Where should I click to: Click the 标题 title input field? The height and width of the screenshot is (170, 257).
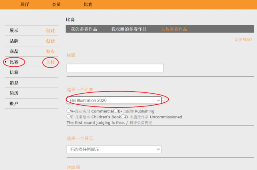(115, 68)
